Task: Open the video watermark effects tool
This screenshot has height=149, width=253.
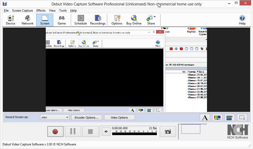Action: coord(229,118)
